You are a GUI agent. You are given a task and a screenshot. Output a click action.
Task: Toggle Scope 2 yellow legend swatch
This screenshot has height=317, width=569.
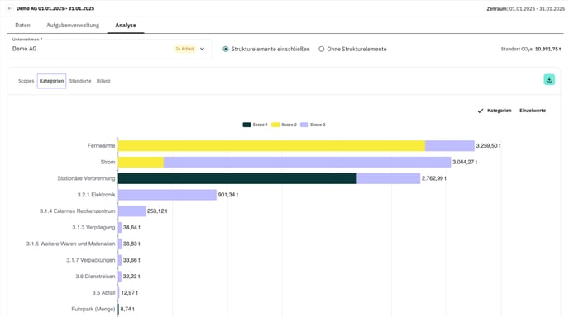pyautogui.click(x=275, y=125)
